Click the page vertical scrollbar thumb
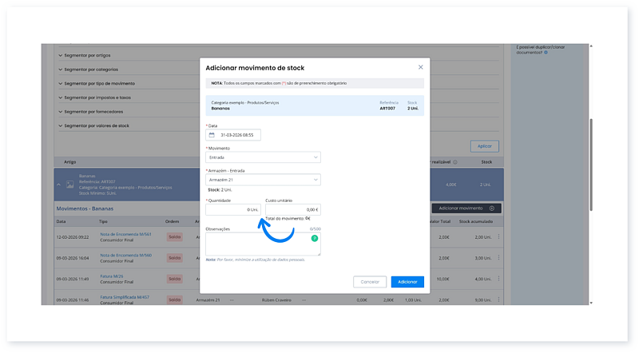The width and height of the screenshot is (639, 353). coord(591,165)
